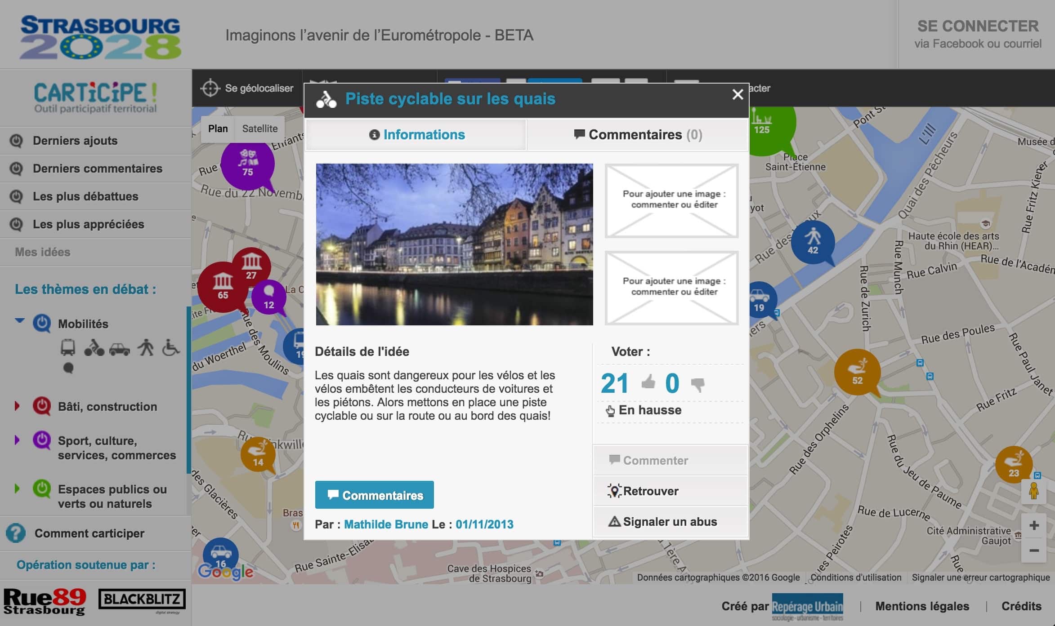Click the pedestrian marker numbered 42
Viewport: 1055px width, 626px height.
coord(813,242)
